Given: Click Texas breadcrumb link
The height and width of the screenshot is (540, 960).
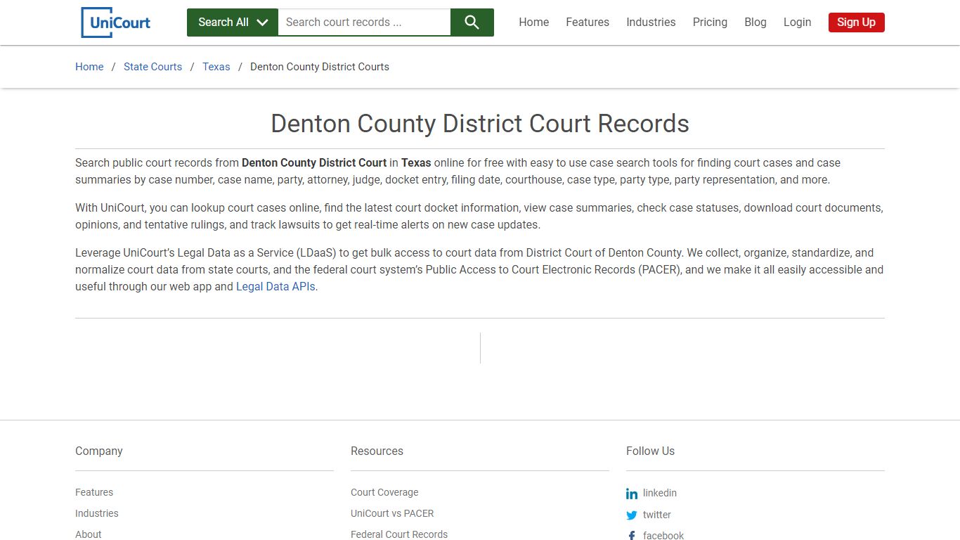Looking at the screenshot, I should pyautogui.click(x=216, y=67).
